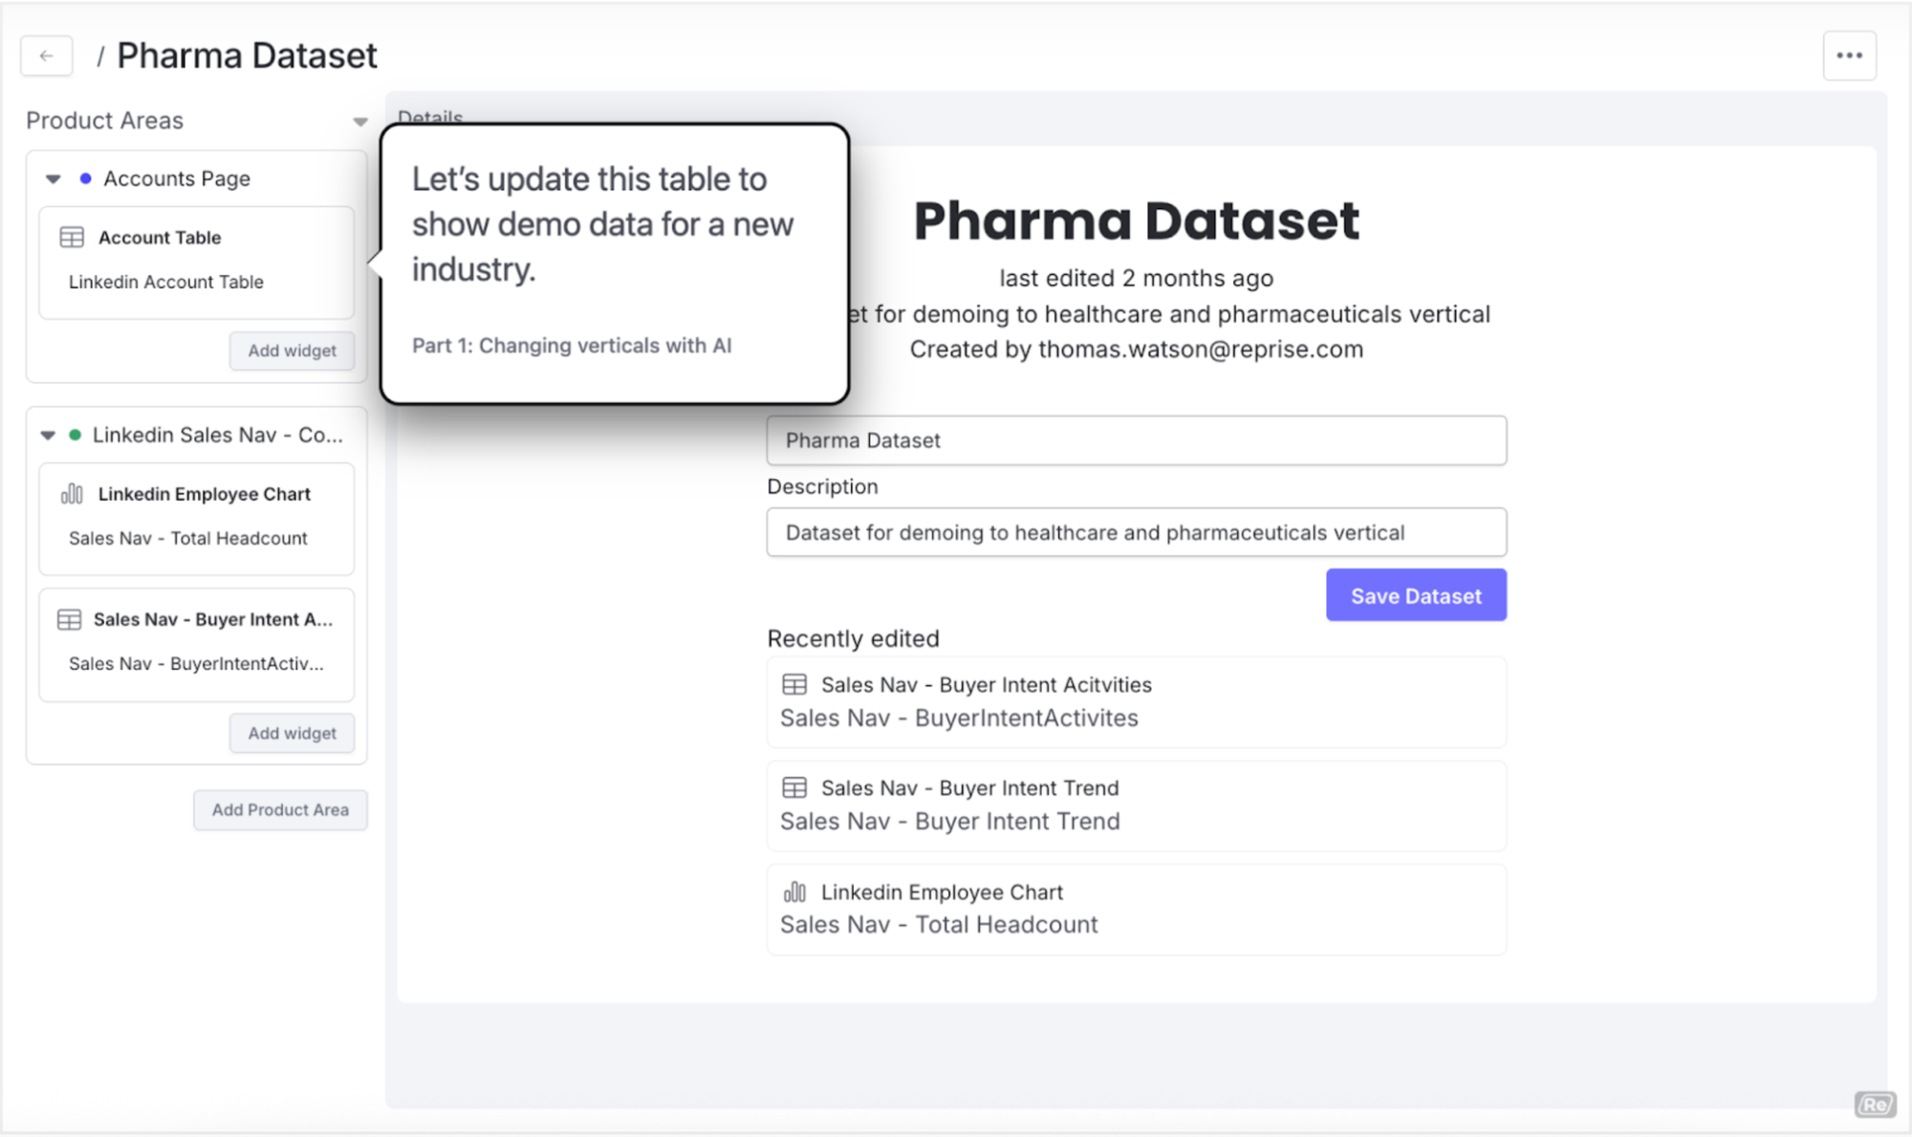This screenshot has width=1912, height=1137.
Task: Open the Product Areas dropdown arrow
Action: tap(360, 121)
